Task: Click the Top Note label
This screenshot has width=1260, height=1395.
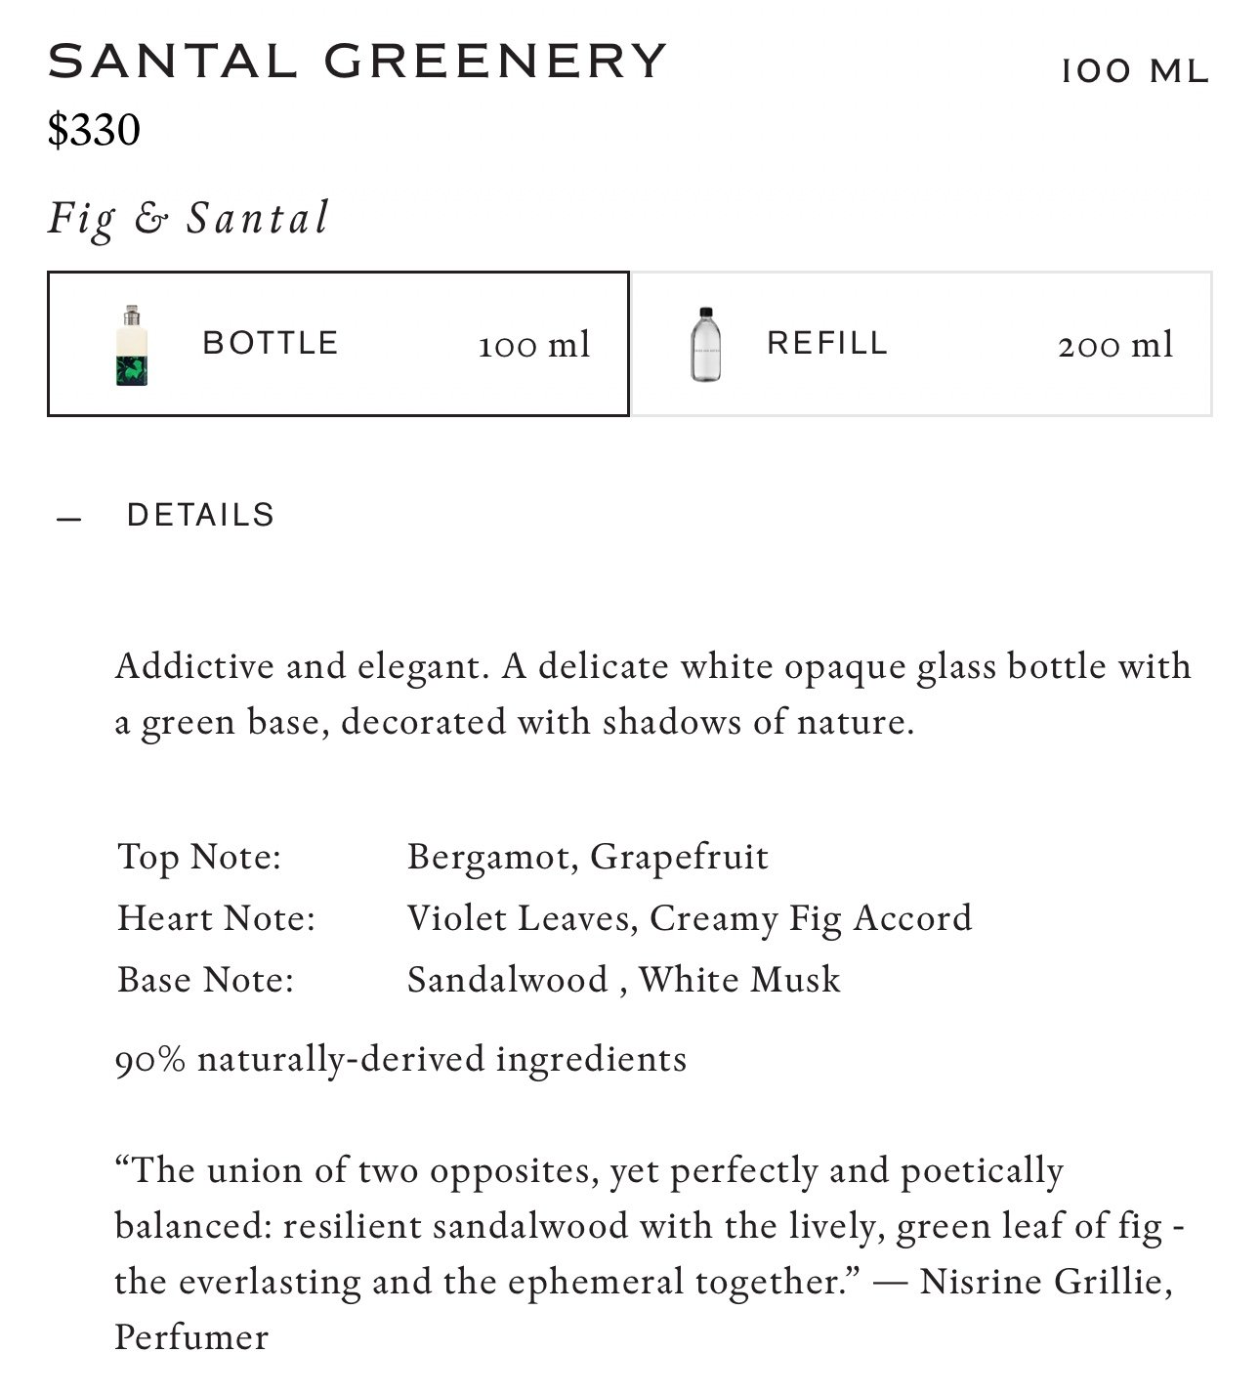Action: (199, 857)
